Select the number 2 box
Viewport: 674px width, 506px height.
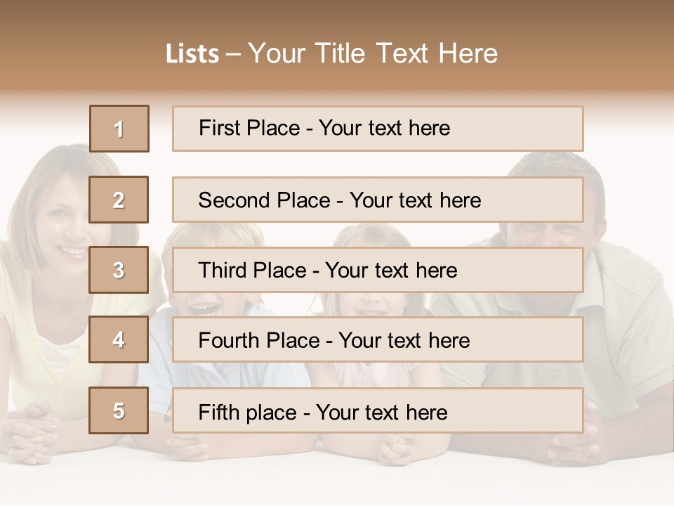[119, 200]
